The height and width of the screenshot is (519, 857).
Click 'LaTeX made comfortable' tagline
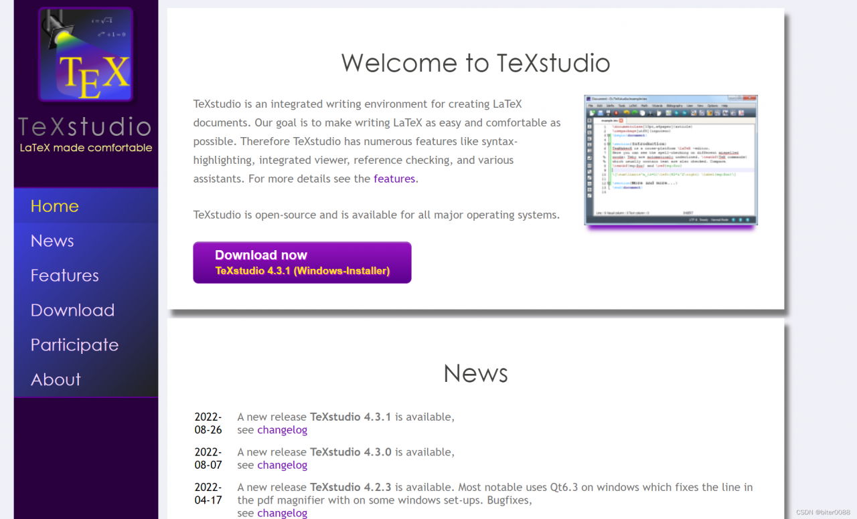point(86,148)
